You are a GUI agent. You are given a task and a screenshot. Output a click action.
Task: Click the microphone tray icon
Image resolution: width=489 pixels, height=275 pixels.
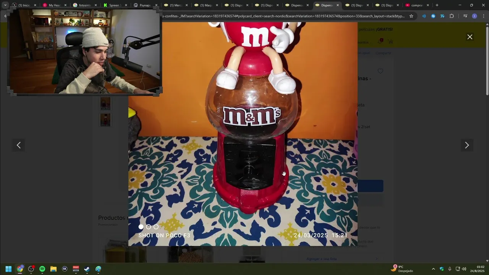click(450, 269)
